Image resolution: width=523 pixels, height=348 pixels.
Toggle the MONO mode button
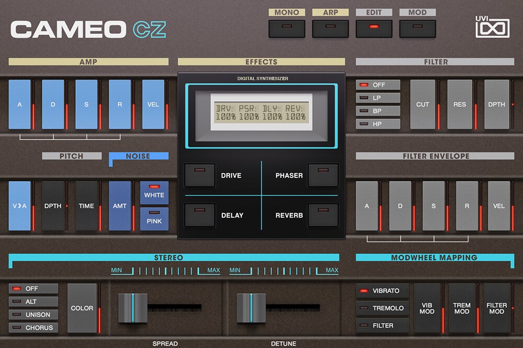pos(287,28)
